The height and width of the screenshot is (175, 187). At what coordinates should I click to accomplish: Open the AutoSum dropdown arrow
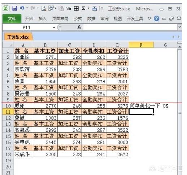point(88,8)
